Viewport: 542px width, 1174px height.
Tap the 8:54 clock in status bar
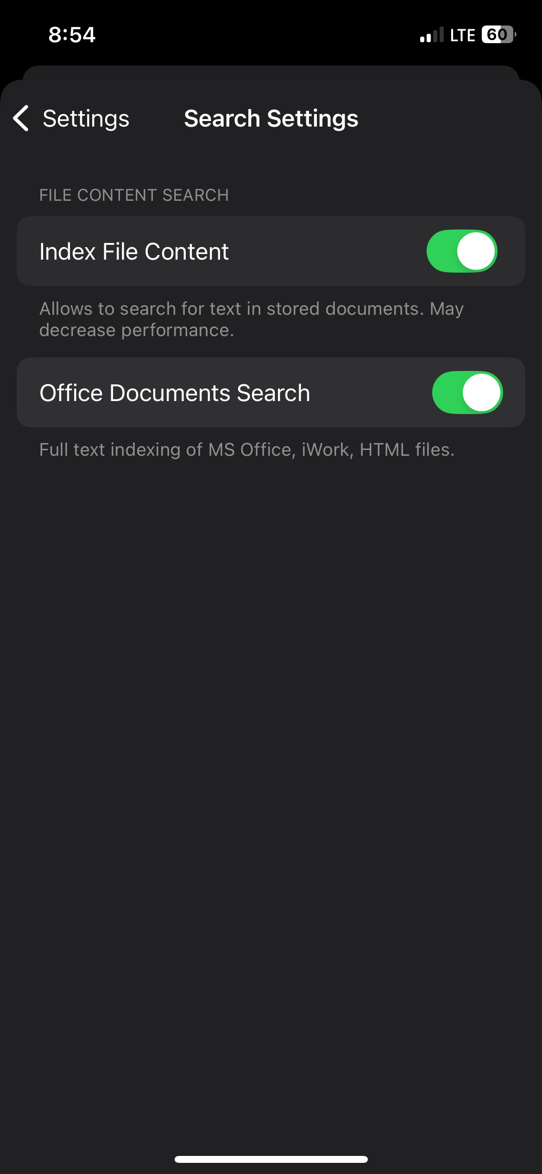click(72, 35)
